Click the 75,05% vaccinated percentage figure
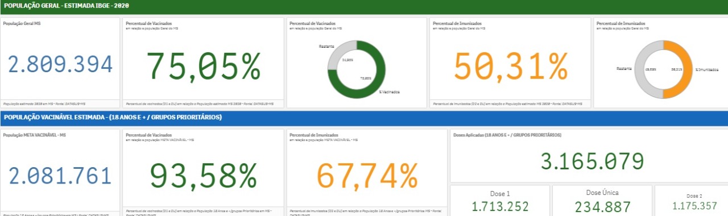The width and height of the screenshot is (728, 216). click(204, 65)
